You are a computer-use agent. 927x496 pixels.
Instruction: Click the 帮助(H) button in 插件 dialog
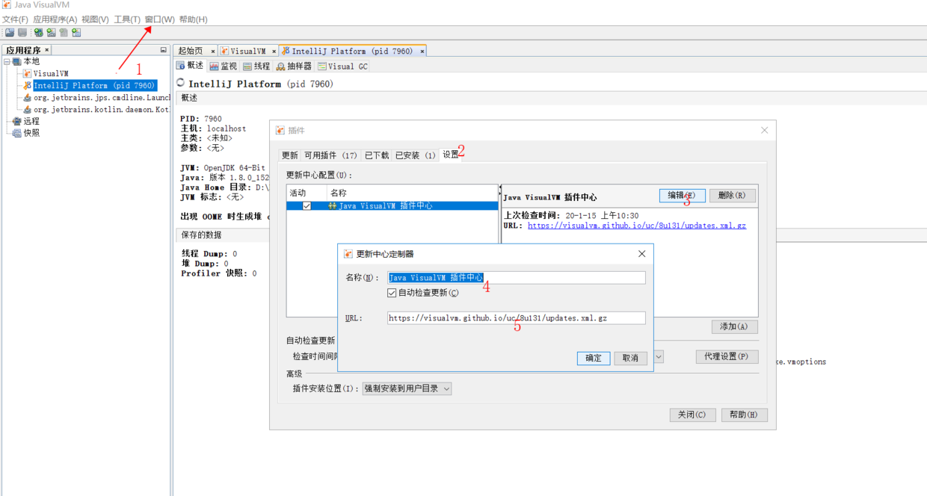pyautogui.click(x=744, y=415)
